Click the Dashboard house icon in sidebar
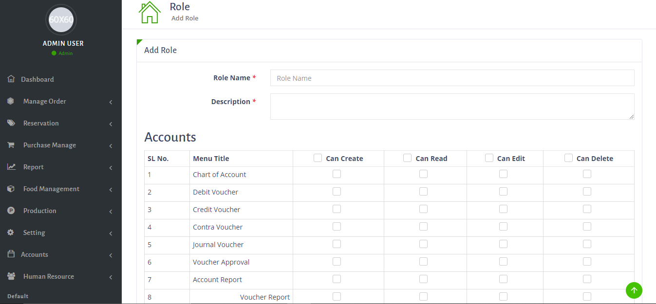 coord(11,79)
